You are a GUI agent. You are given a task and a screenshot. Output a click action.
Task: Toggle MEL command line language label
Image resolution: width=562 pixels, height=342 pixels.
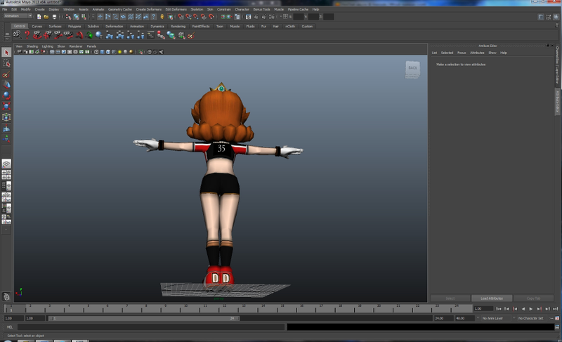click(x=10, y=327)
